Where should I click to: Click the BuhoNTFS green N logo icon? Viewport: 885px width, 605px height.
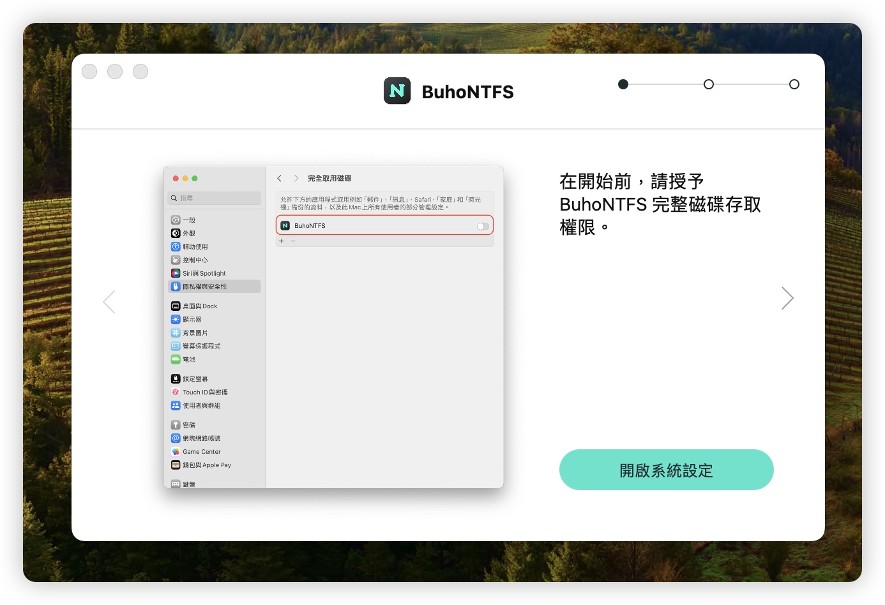pyautogui.click(x=397, y=91)
